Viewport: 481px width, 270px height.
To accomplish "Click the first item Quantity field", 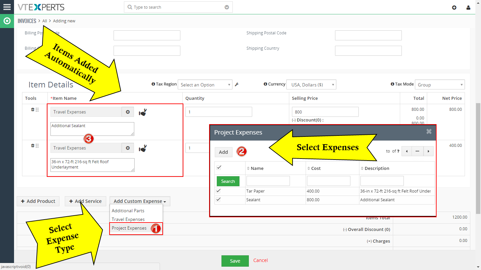I will pos(219,112).
